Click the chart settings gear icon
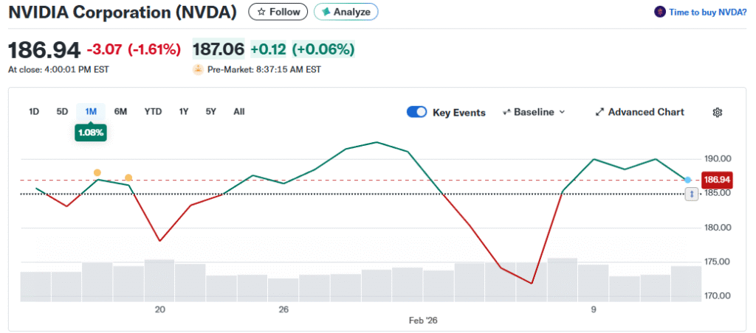This screenshot has width=756, height=333. coord(717,112)
